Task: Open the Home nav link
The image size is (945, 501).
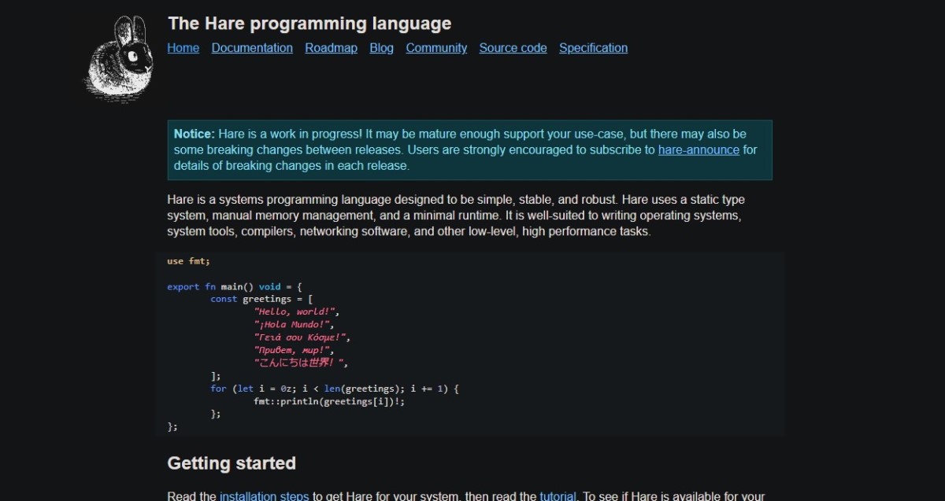Action: click(x=183, y=48)
